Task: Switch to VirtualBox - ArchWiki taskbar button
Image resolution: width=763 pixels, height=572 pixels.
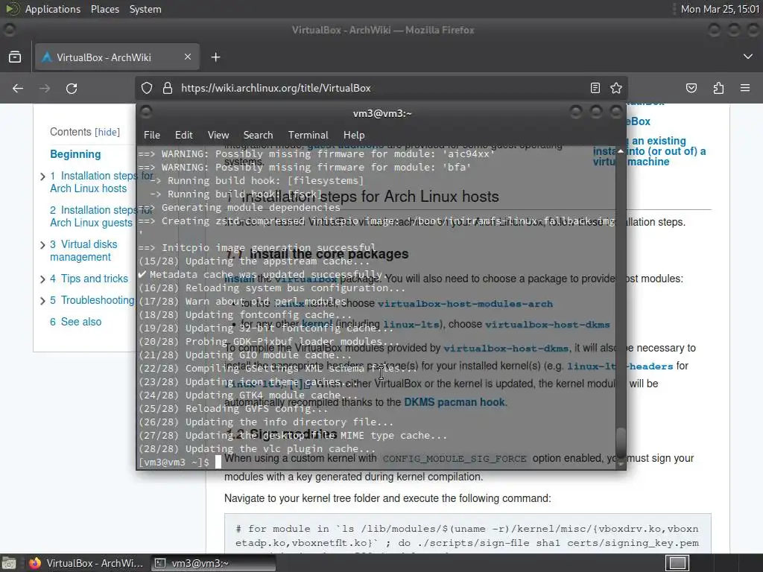Action: 86,563
